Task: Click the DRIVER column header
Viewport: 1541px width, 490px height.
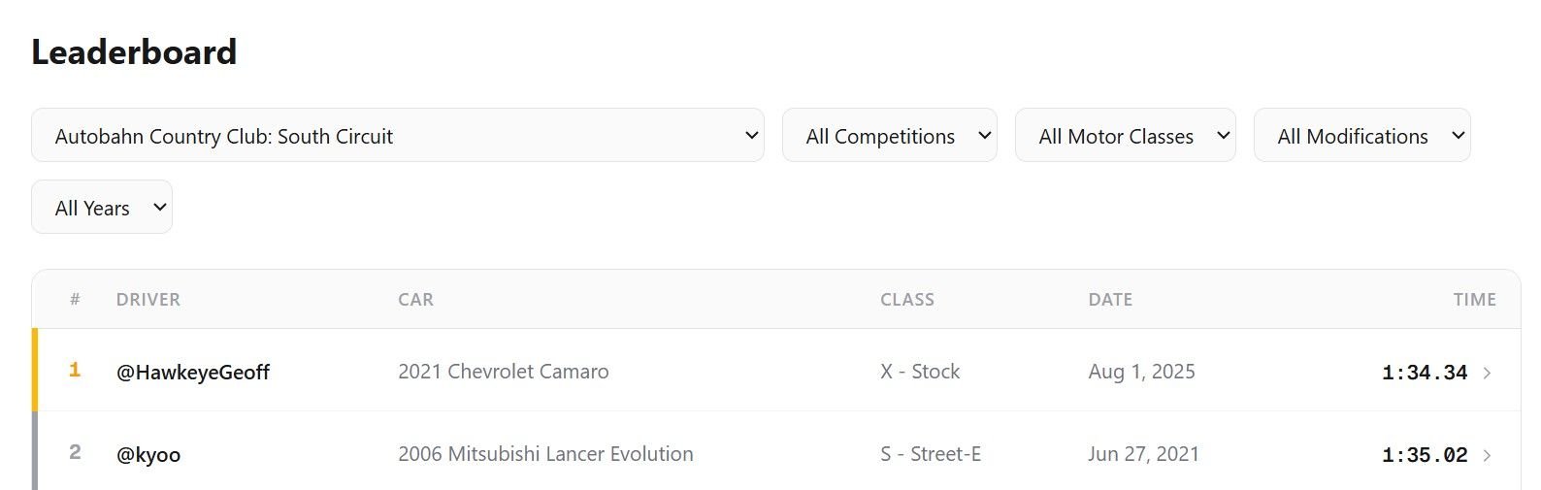Action: pyautogui.click(x=148, y=300)
